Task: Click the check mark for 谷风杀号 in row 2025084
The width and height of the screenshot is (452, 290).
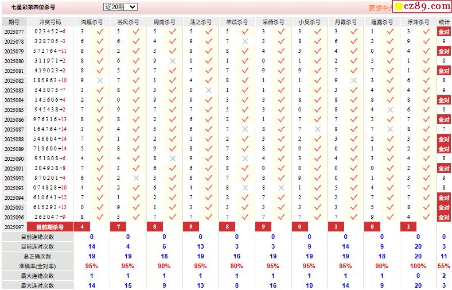Action: pyautogui.click(x=136, y=100)
